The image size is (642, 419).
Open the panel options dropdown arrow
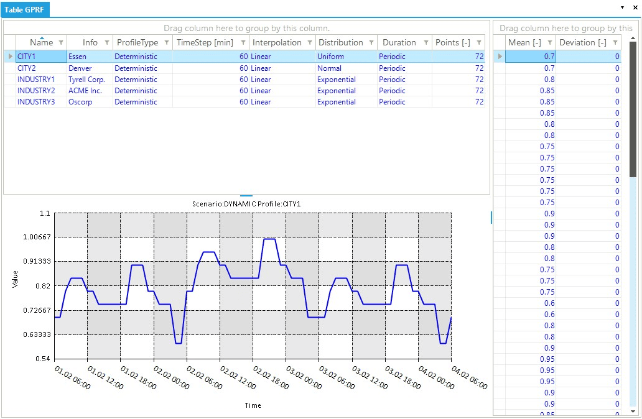[x=622, y=7]
